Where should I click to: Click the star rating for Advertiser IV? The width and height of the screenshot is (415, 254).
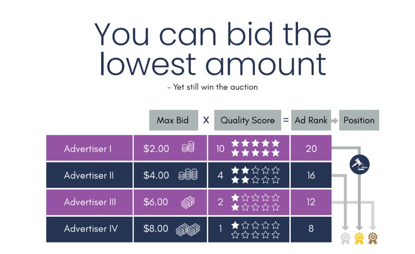click(x=255, y=230)
